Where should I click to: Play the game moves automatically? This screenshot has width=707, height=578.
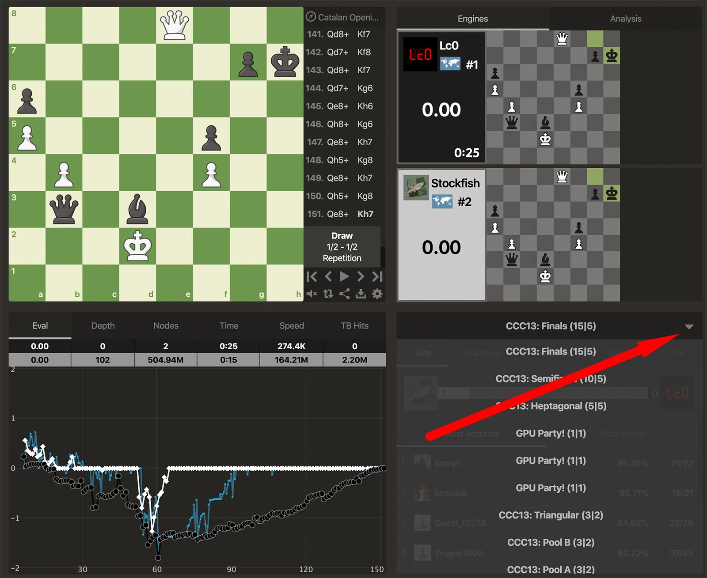tap(344, 277)
